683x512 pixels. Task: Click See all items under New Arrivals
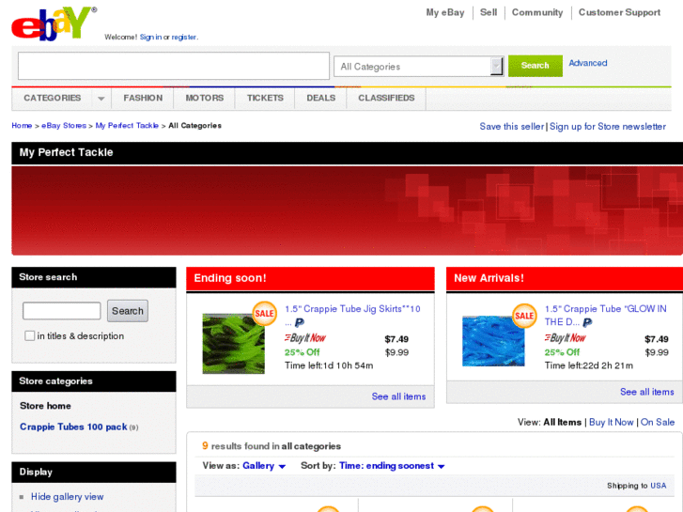click(x=647, y=392)
